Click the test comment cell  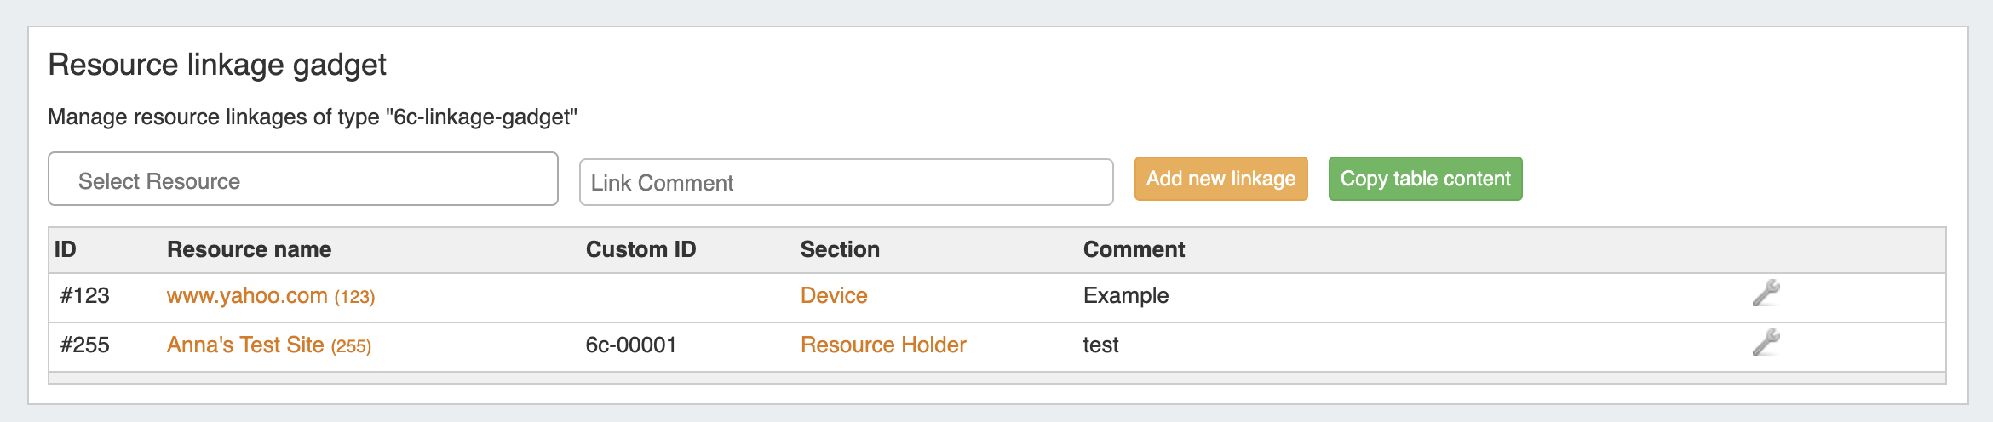[1100, 345]
